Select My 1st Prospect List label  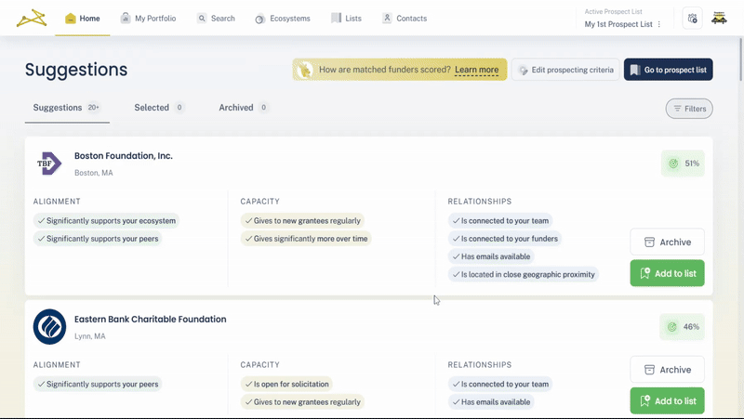pos(618,24)
